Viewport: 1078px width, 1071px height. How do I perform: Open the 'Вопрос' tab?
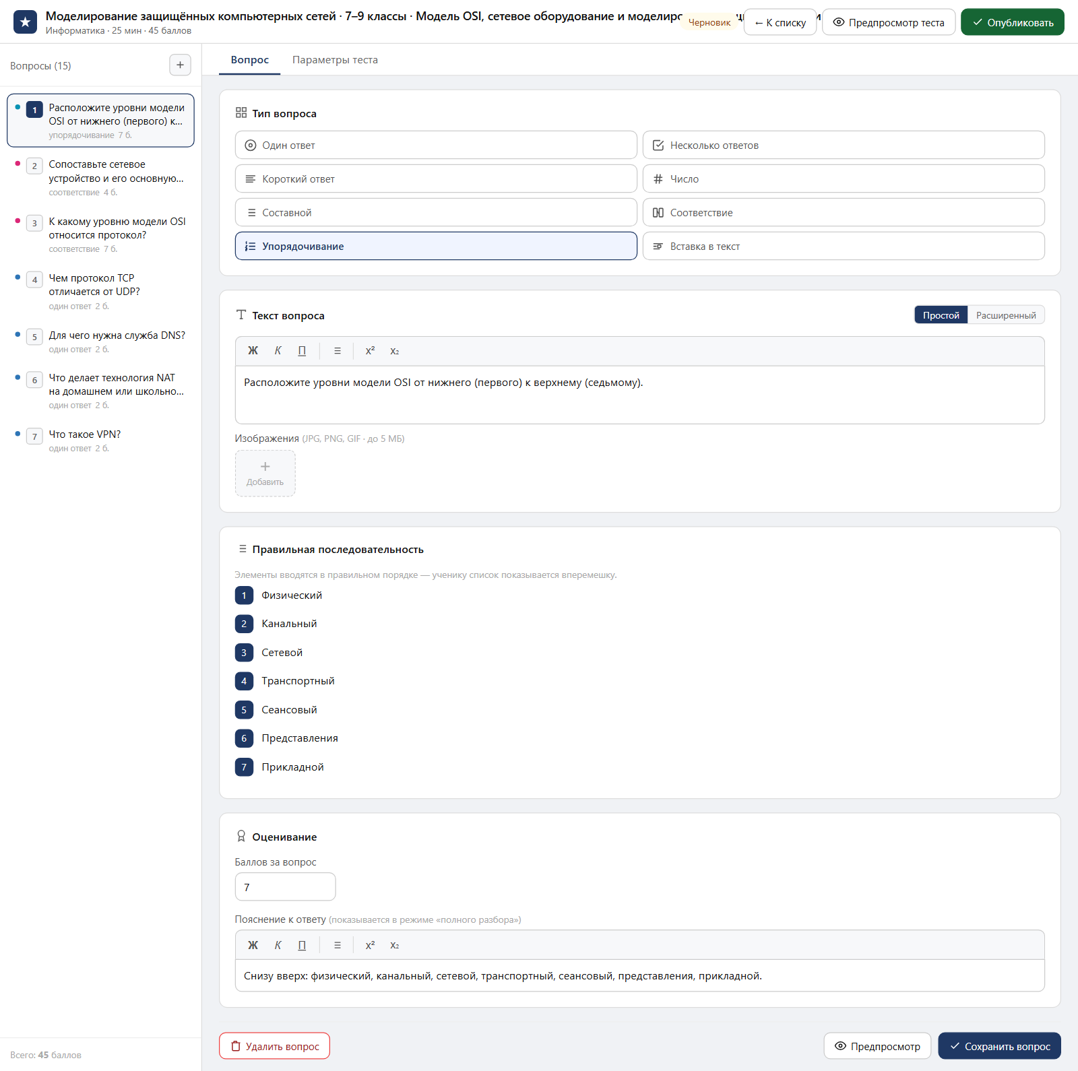coord(249,60)
